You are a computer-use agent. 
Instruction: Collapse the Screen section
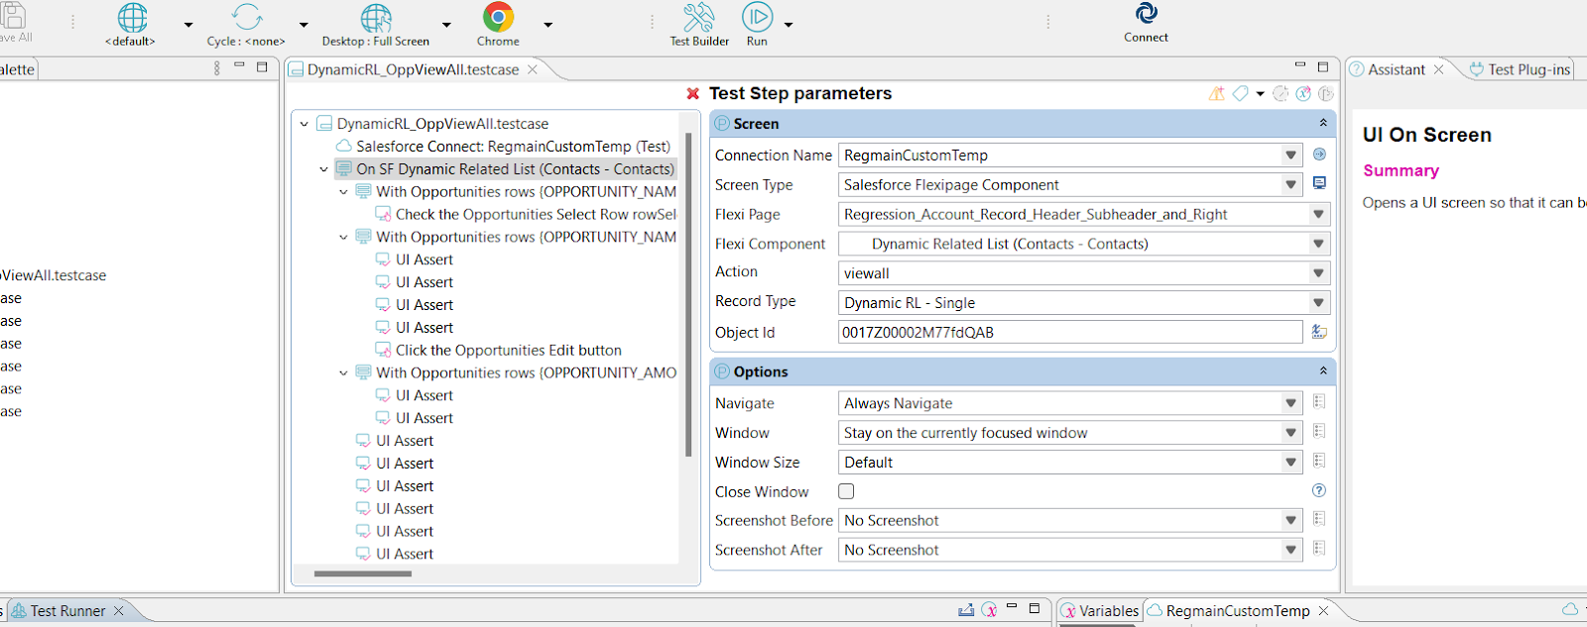[1322, 123]
